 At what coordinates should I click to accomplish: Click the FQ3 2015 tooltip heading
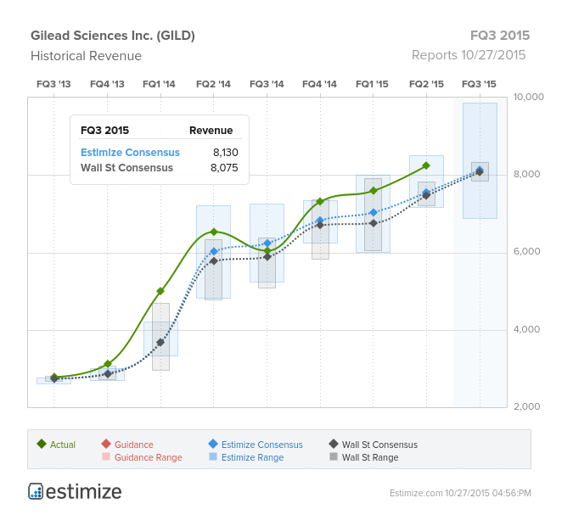(x=105, y=131)
